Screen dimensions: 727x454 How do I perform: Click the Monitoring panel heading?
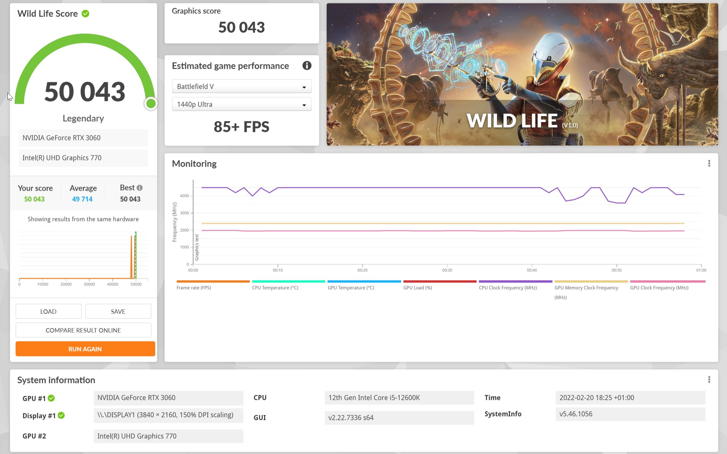pos(194,164)
